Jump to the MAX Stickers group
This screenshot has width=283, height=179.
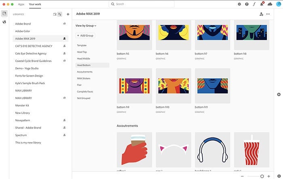pyautogui.click(x=84, y=78)
